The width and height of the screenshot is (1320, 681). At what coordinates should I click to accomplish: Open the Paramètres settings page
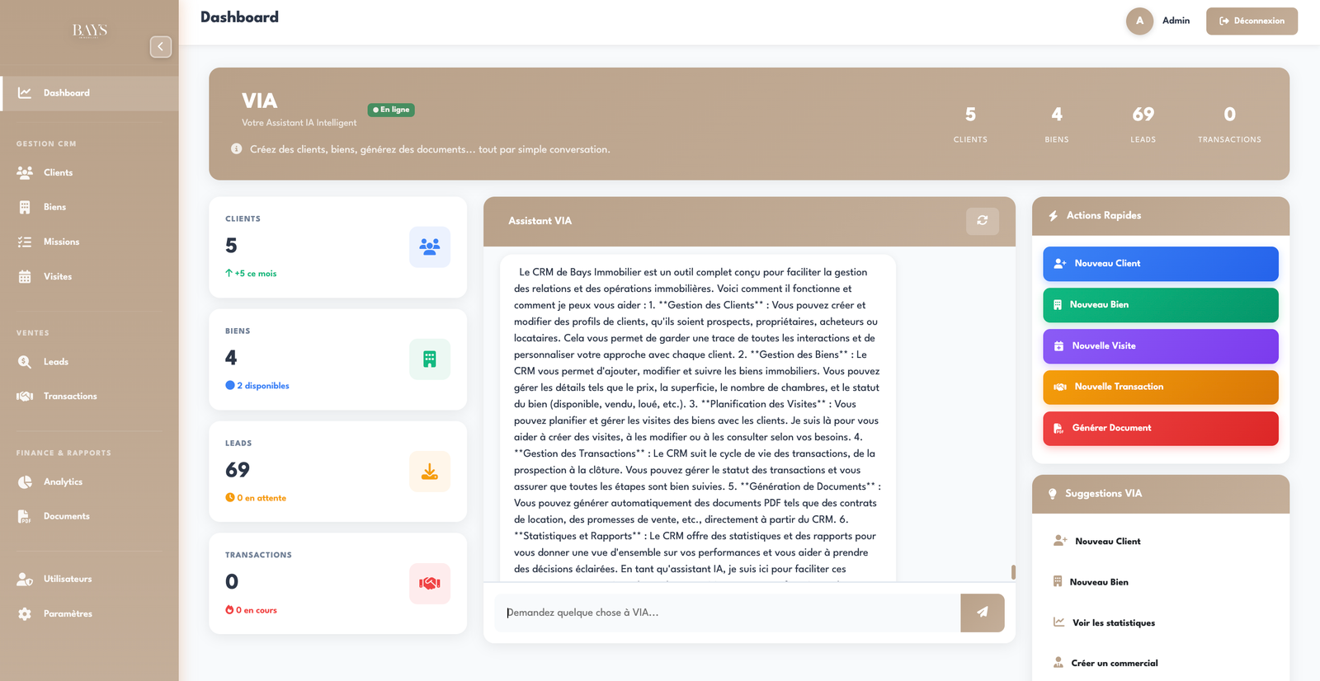tap(68, 614)
